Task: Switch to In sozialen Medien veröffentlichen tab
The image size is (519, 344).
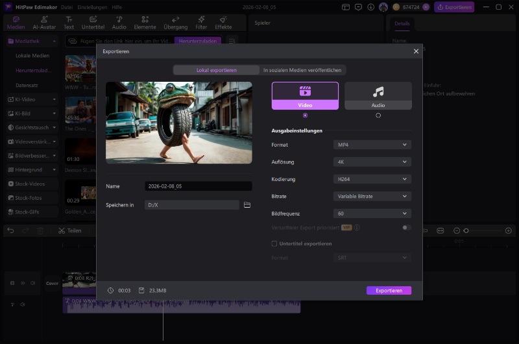Action: click(303, 70)
